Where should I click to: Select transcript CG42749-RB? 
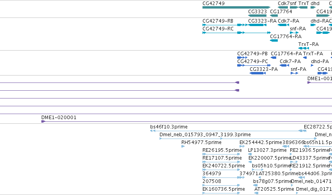[x=218, y=21]
